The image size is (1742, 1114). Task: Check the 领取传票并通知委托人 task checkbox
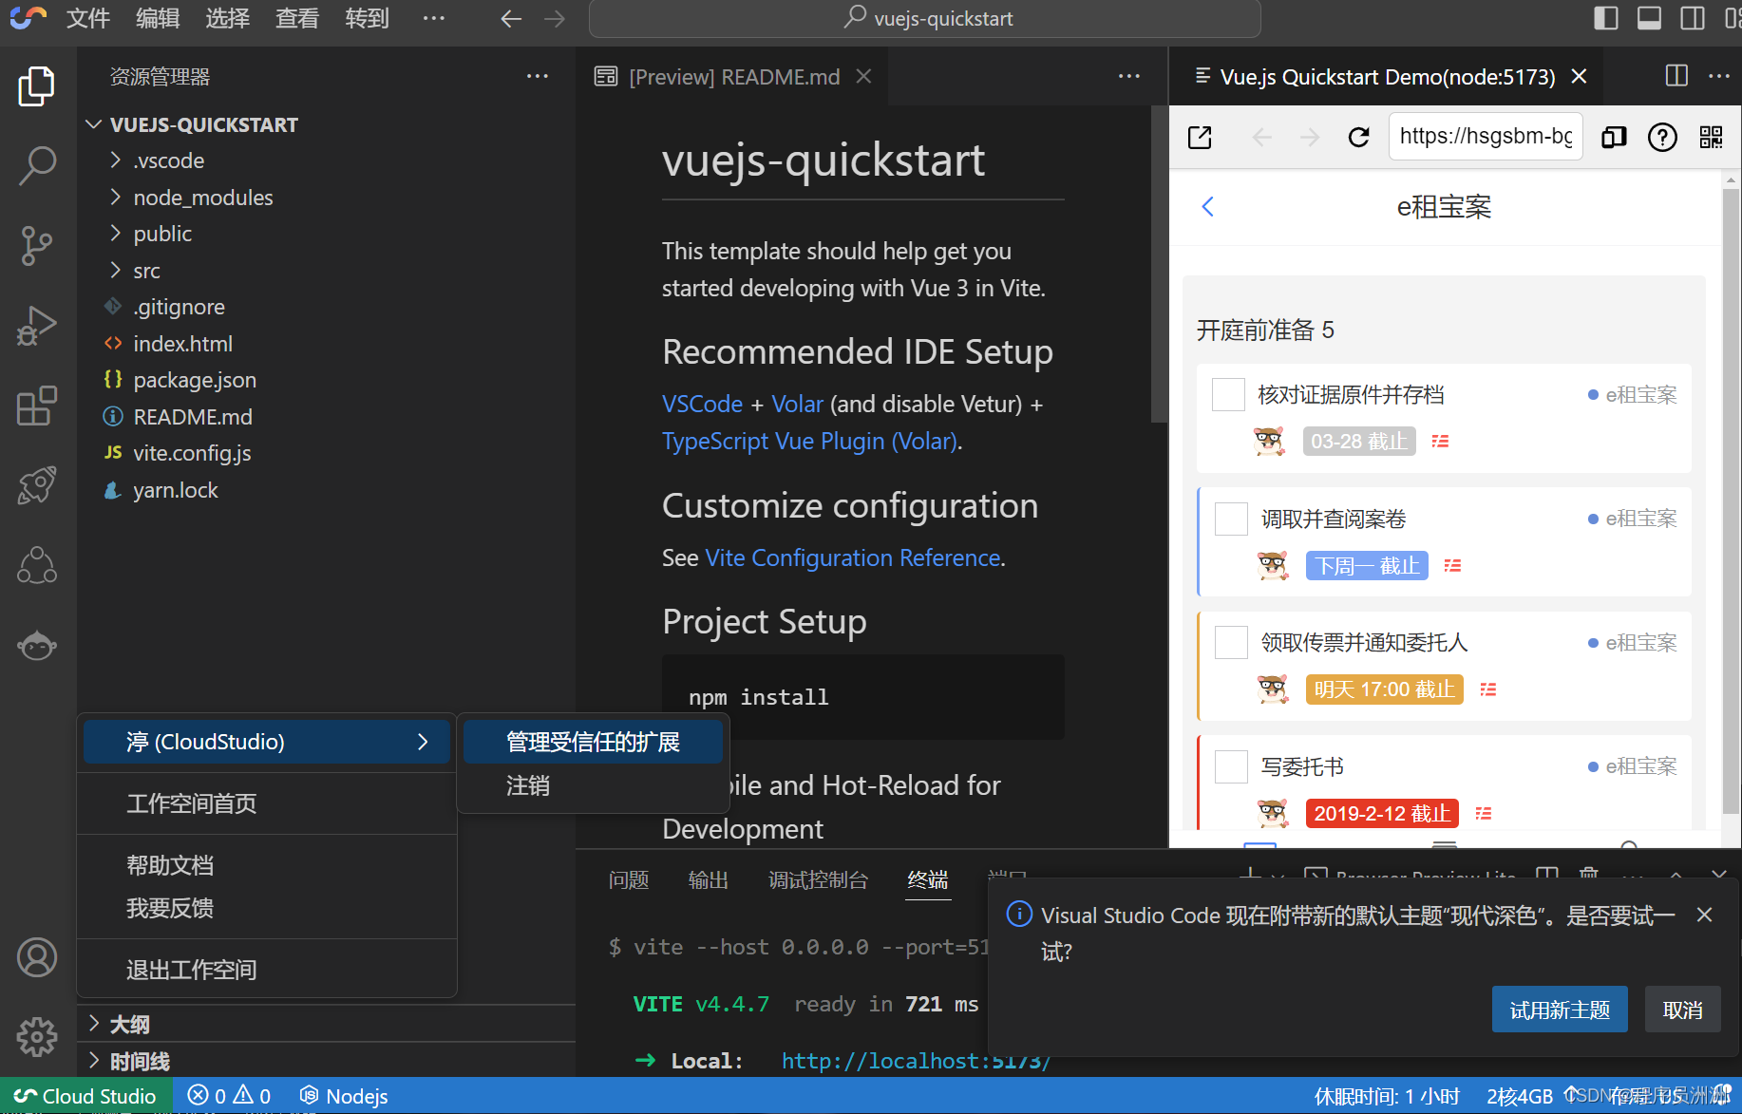[x=1232, y=642]
